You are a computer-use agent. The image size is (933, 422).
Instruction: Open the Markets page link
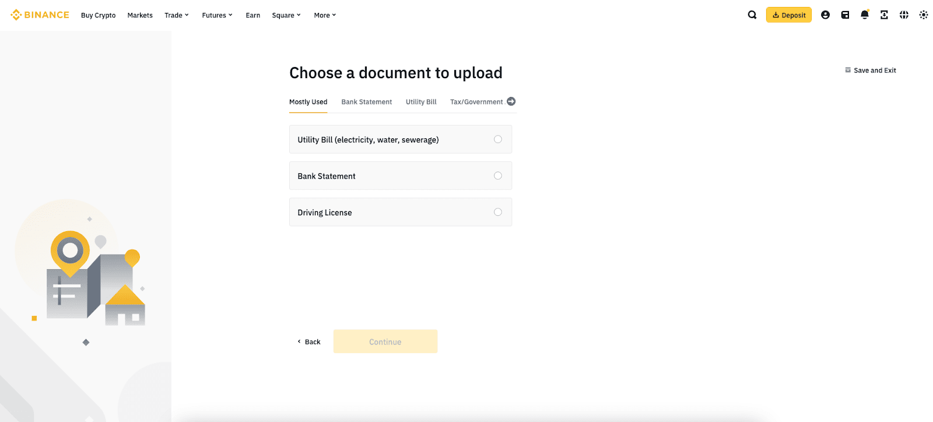point(140,15)
